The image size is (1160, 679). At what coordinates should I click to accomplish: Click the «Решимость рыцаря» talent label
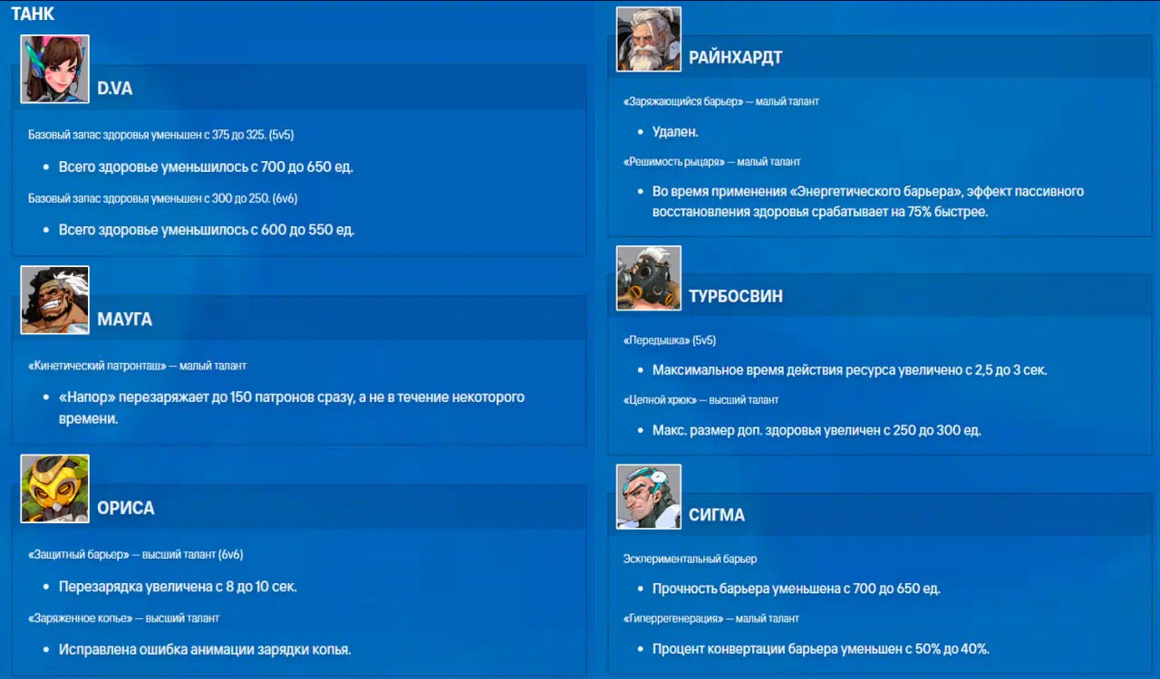point(674,161)
